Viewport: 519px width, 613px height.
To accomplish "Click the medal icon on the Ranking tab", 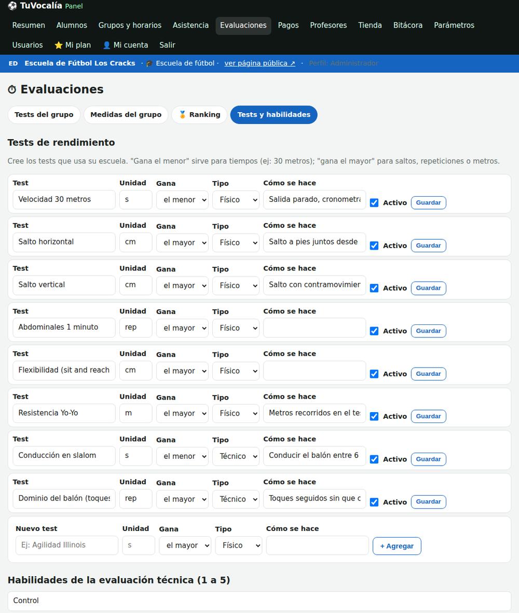I will 183,115.
